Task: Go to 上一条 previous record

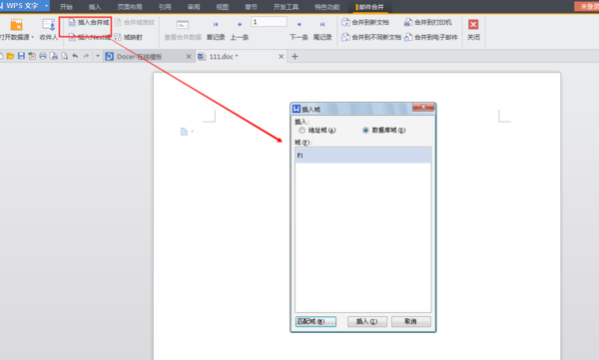Action: click(x=240, y=31)
